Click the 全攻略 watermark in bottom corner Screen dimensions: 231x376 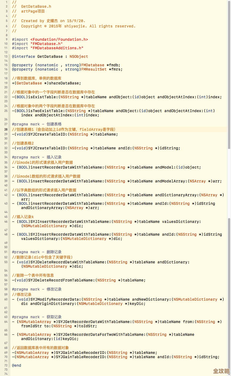(221, 371)
